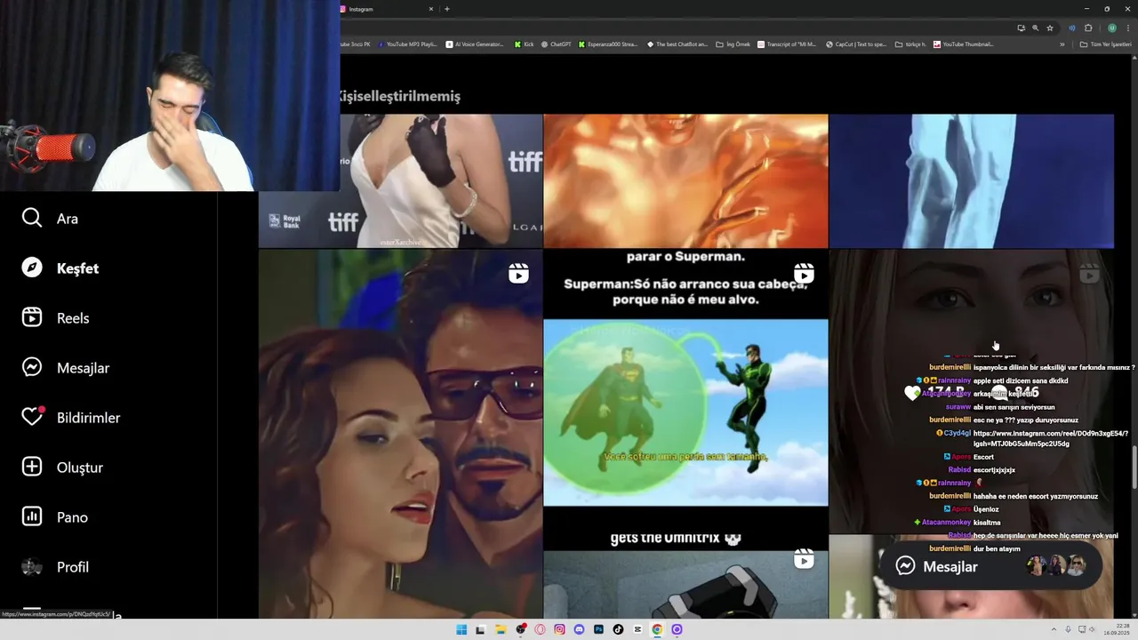
Task: Click reel icon on Iron Man post
Action: tap(518, 274)
